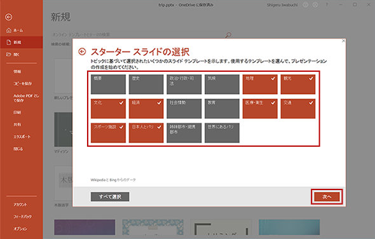Open the 木版活字 template thumbnail
This screenshot has height=239, width=375.
[x=64, y=183]
